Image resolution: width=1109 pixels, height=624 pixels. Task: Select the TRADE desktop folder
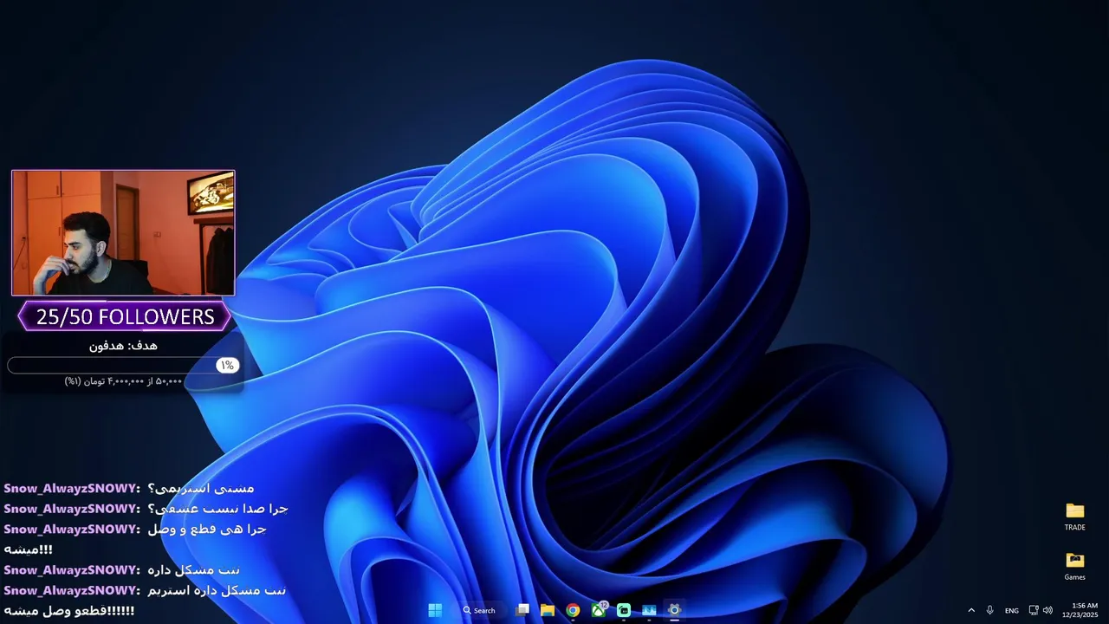click(x=1074, y=517)
